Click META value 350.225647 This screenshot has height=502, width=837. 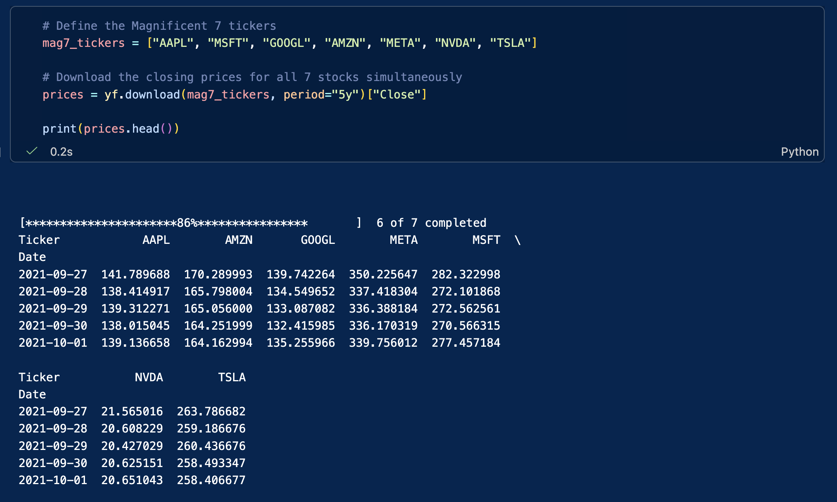click(383, 274)
